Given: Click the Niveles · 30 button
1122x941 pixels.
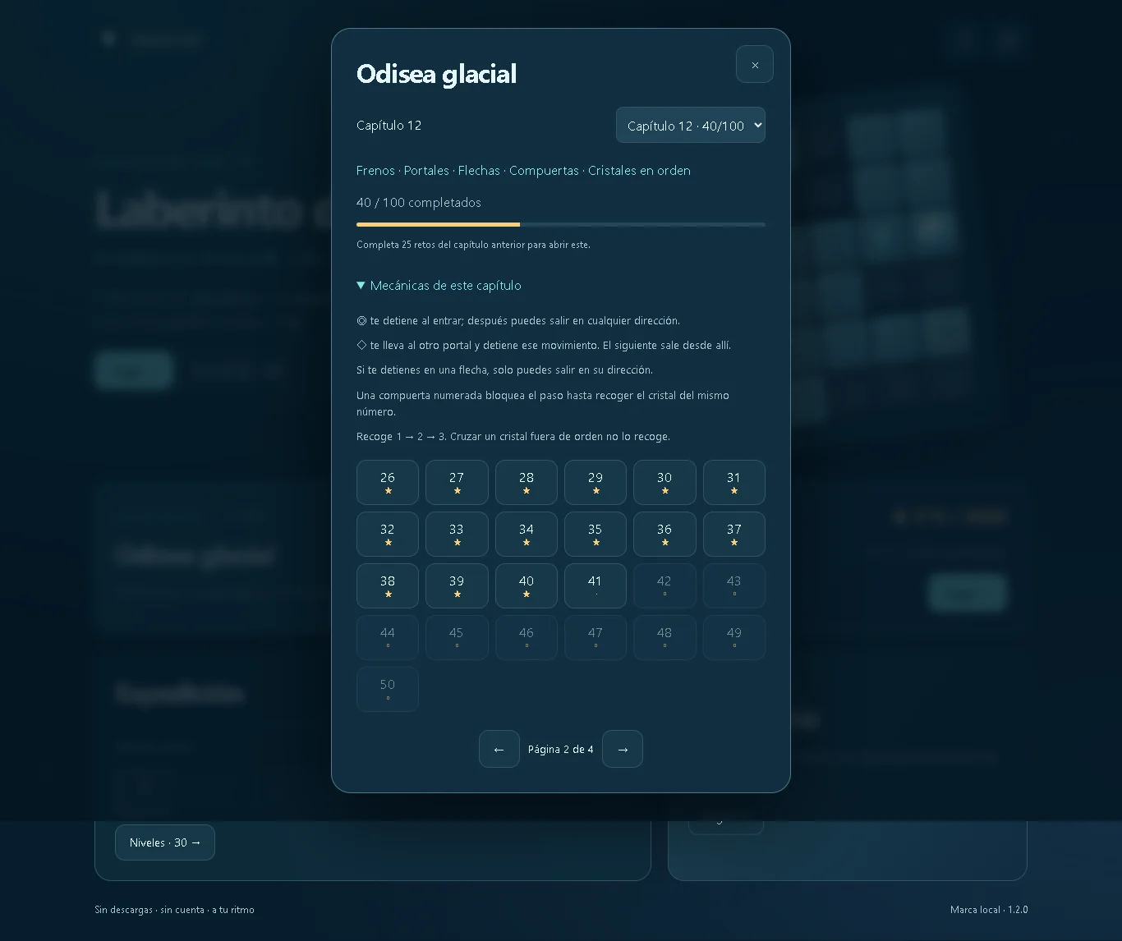Looking at the screenshot, I should pyautogui.click(x=165, y=842).
